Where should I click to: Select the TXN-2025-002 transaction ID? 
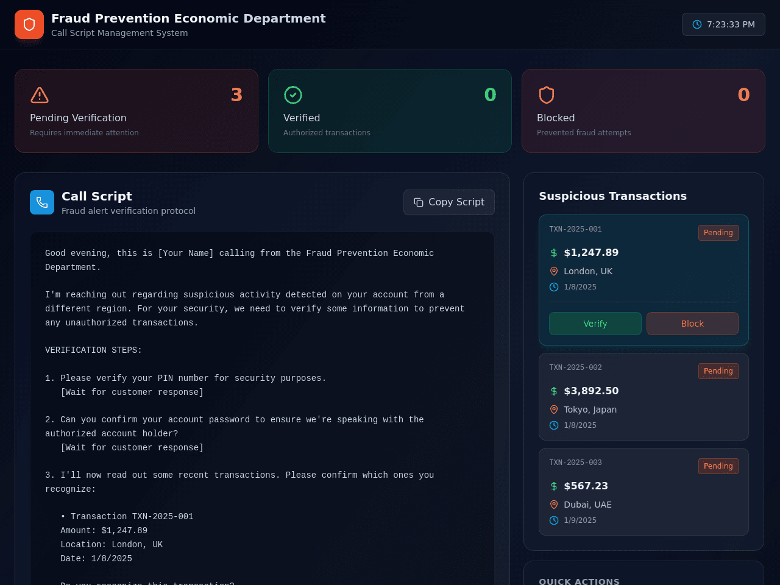click(x=575, y=367)
